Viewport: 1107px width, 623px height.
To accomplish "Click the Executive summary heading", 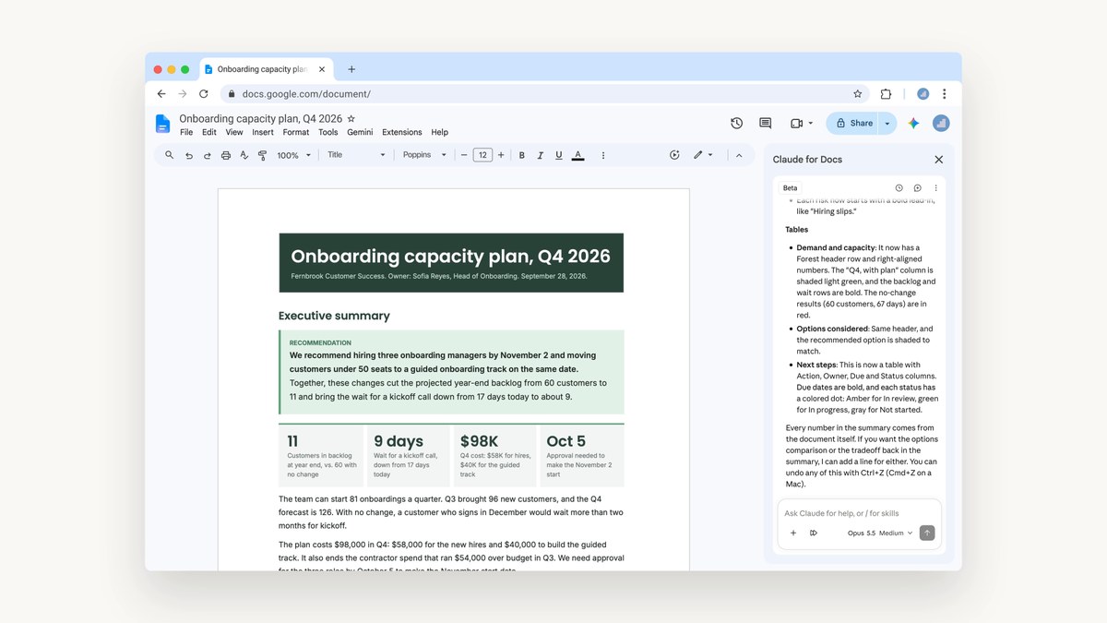I will 334,316.
